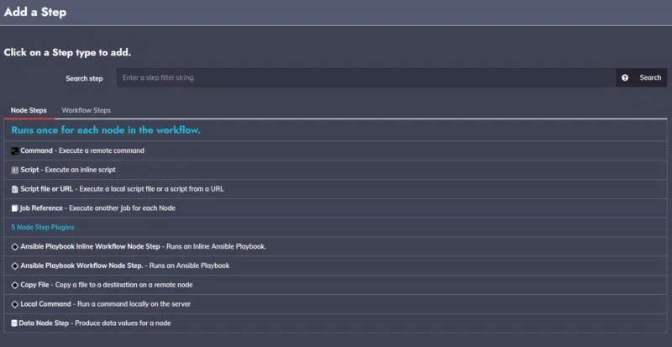
Task: Click the help question mark icon beside Search
Action: [x=625, y=77]
